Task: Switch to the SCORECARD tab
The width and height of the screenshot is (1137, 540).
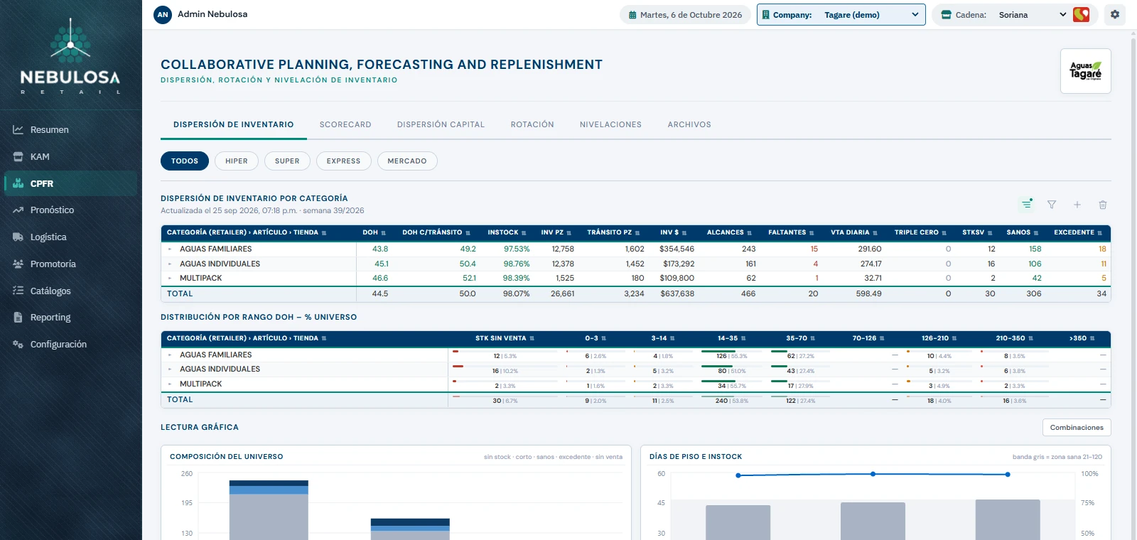Action: click(x=345, y=125)
